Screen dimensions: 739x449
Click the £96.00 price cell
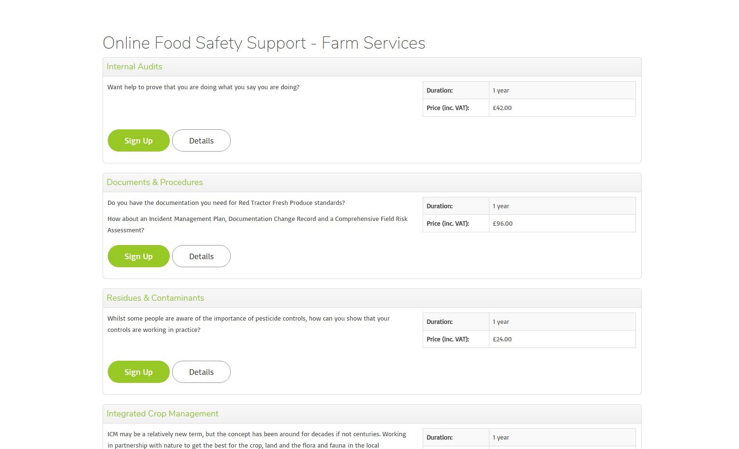point(502,223)
